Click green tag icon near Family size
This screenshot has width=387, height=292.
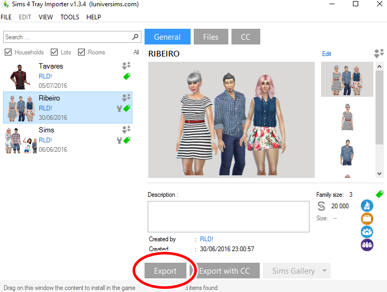380,194
